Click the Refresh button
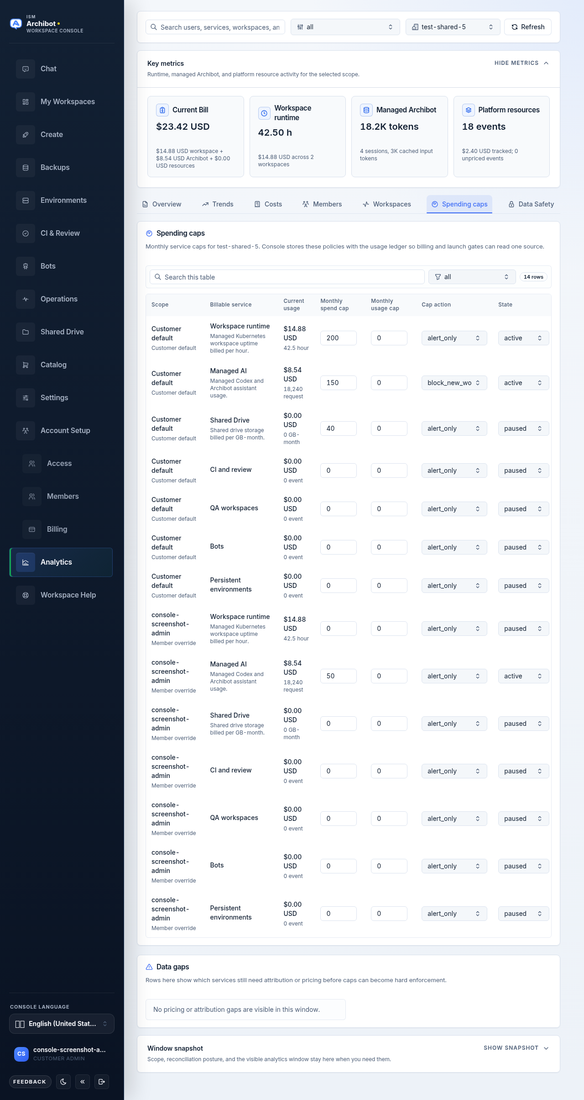Viewport: 584px width, 1100px height. pos(528,27)
